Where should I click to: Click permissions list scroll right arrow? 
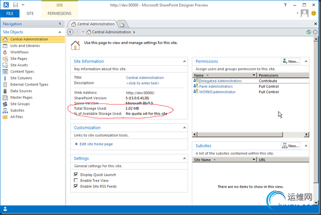point(307,134)
